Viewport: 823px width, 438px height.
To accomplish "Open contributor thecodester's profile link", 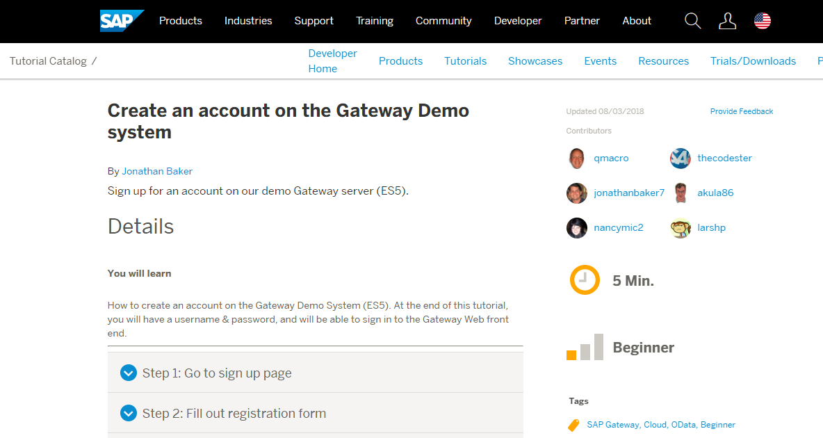I will coord(724,158).
